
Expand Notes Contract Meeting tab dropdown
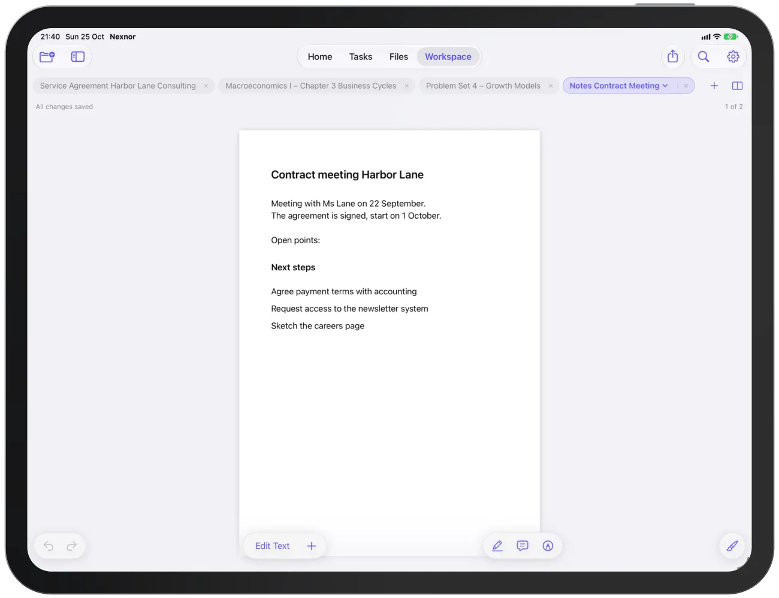pos(665,86)
